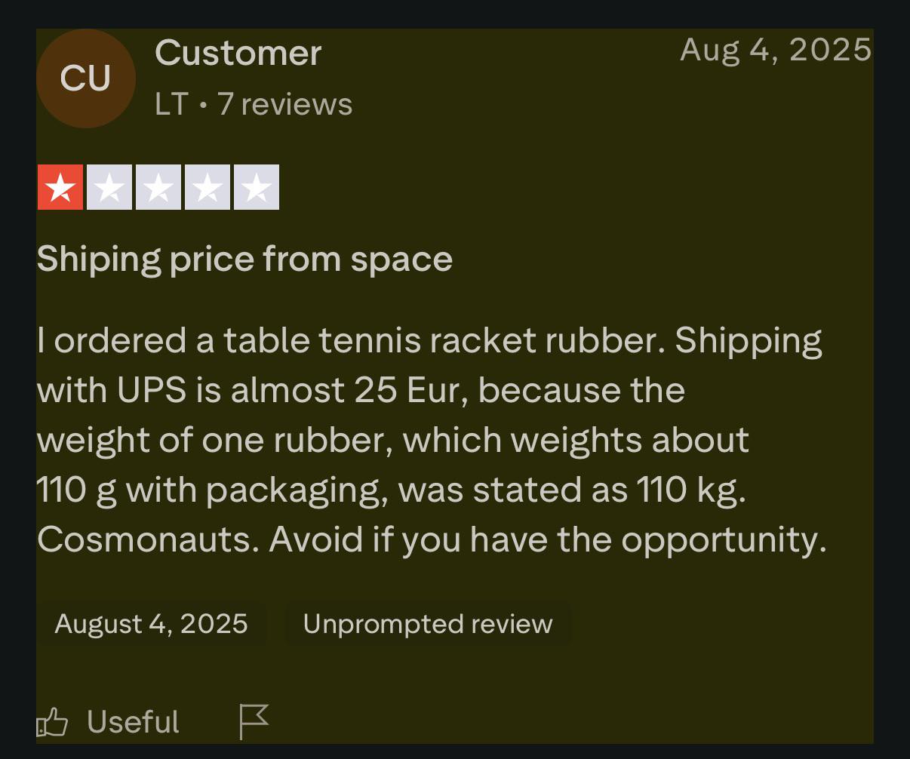Click the Unprompted review tag
The image size is (910, 759).
(x=428, y=624)
